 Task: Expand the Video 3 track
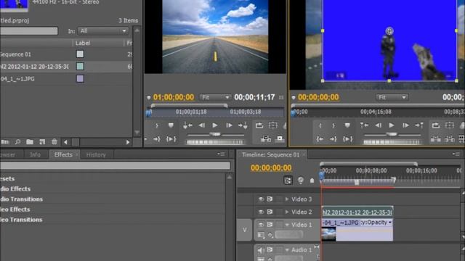(287, 199)
